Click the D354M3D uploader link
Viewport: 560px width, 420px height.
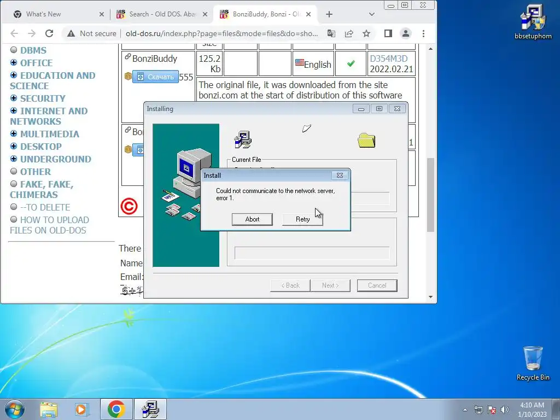coord(389,59)
